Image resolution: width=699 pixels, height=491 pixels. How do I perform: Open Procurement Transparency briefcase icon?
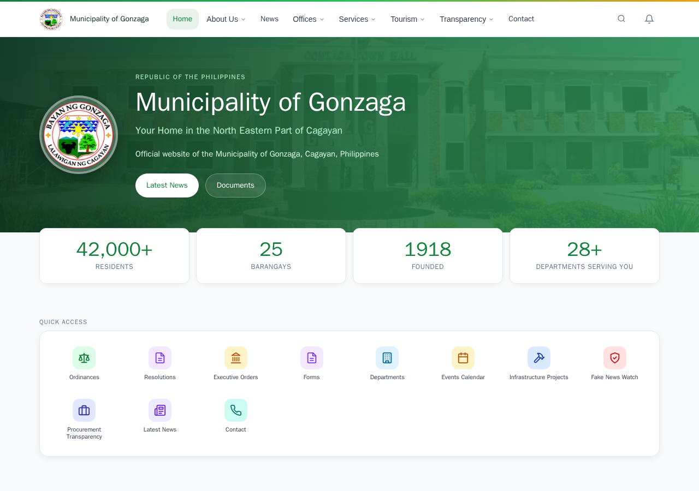coord(84,410)
